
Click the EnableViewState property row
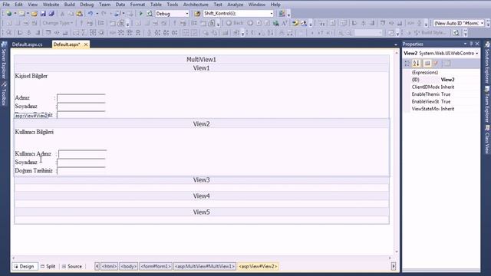pos(442,101)
